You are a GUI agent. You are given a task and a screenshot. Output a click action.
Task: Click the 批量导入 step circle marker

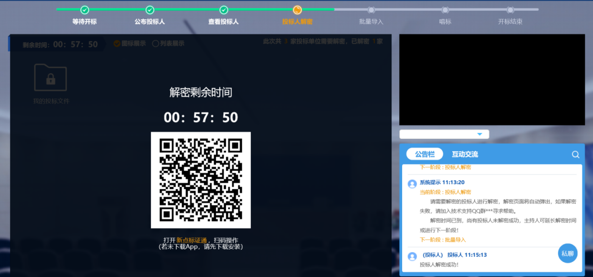(371, 10)
